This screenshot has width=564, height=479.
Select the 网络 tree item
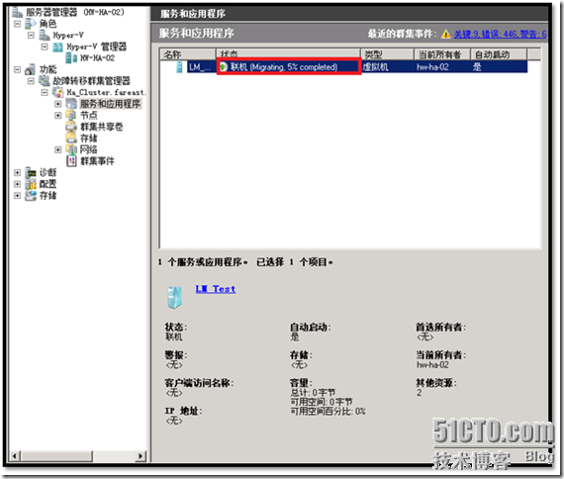coord(88,149)
